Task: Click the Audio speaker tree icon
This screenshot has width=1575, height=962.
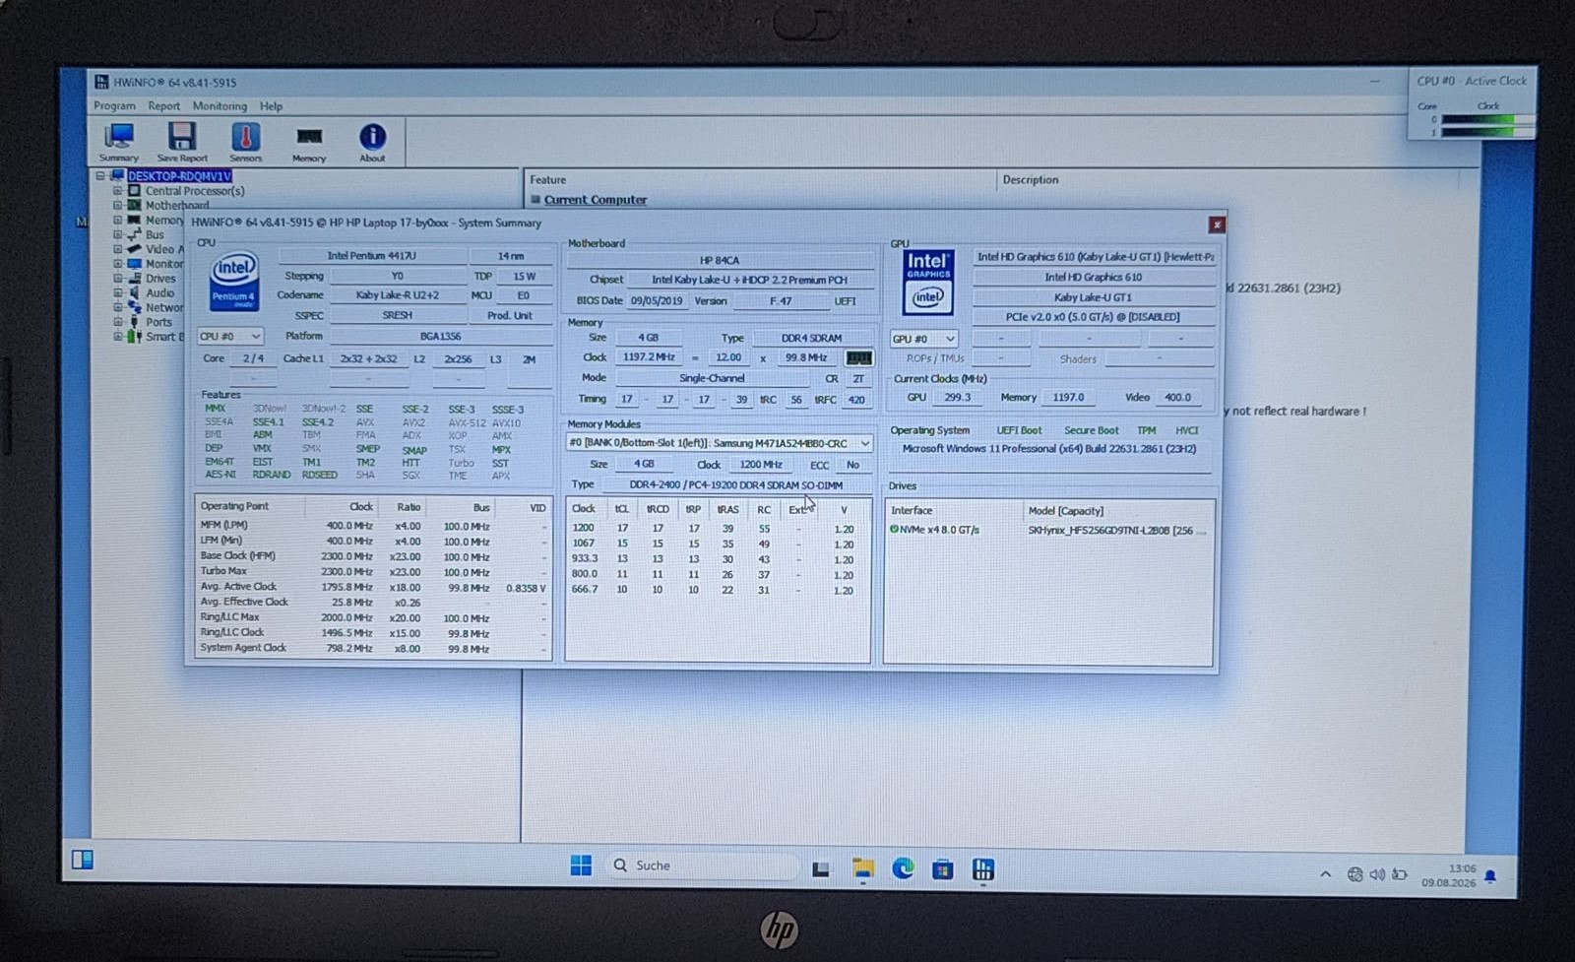Action: (134, 292)
